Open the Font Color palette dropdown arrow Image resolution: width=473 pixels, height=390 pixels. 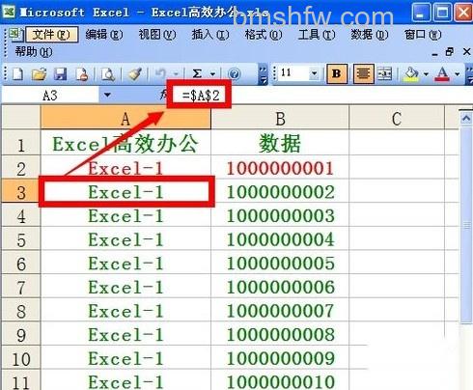pos(458,74)
